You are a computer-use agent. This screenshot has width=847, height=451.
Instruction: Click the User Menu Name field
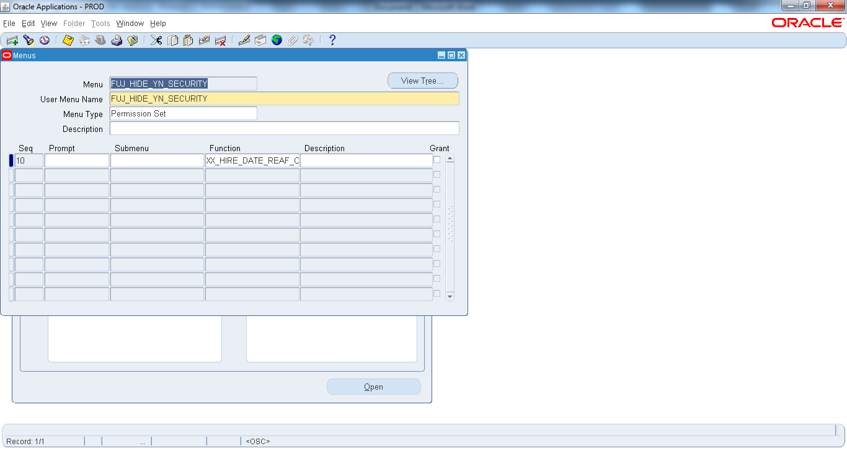[x=284, y=99]
